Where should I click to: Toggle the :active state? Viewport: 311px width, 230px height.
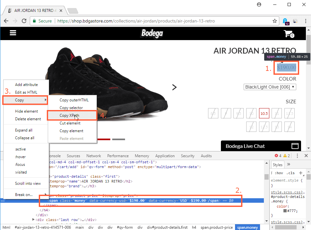26,149
